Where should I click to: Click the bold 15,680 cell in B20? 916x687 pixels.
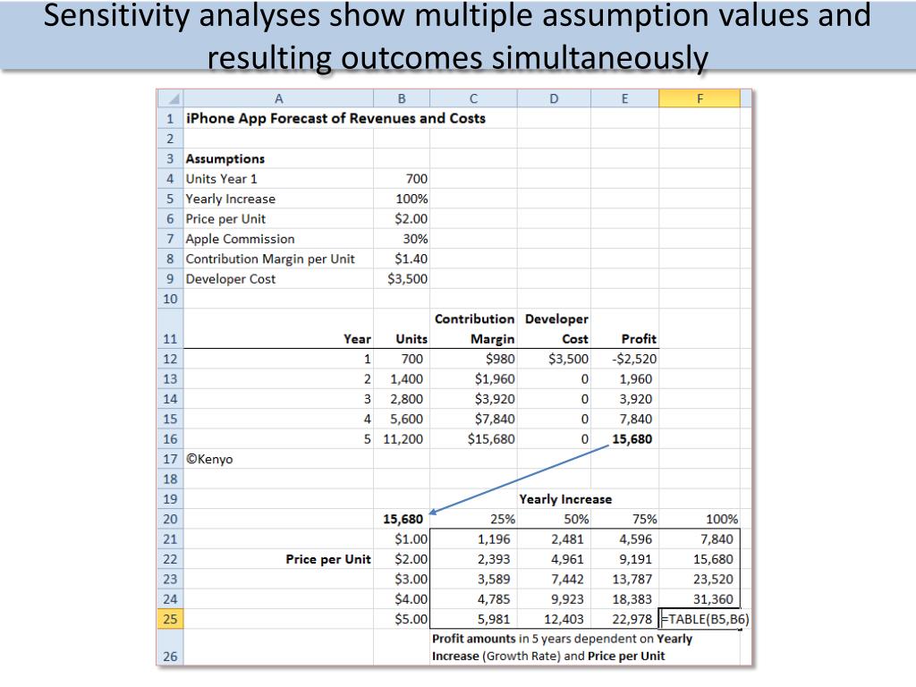pyautogui.click(x=403, y=519)
